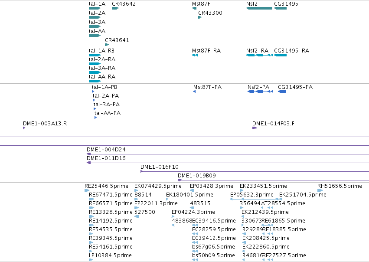Image resolution: width=369 pixels, height=262 pixels.
Task: Open the tal-2A-PA label
Action: 106,96
